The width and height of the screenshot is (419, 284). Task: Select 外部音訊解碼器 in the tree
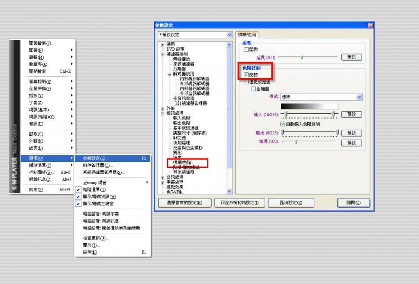pos(195,94)
